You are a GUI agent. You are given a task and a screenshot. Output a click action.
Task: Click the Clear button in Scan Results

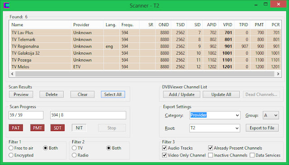[82, 94]
